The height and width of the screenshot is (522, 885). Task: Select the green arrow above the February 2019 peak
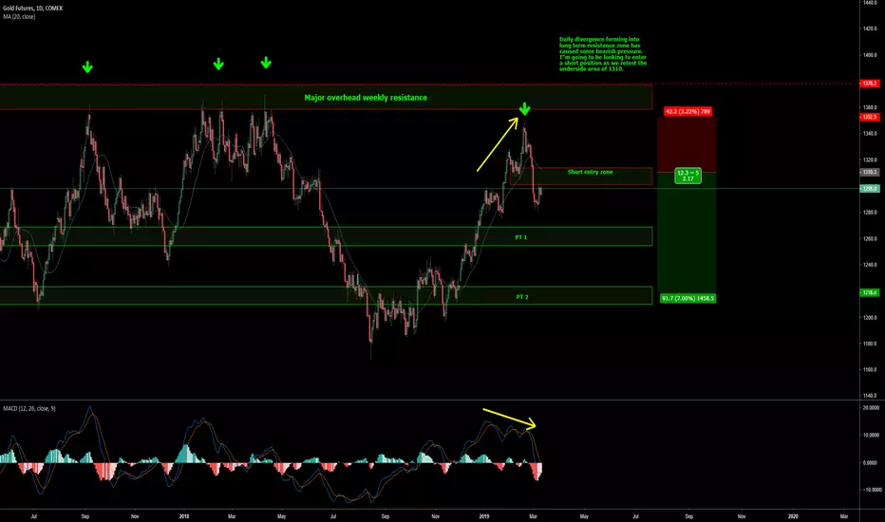pos(525,108)
